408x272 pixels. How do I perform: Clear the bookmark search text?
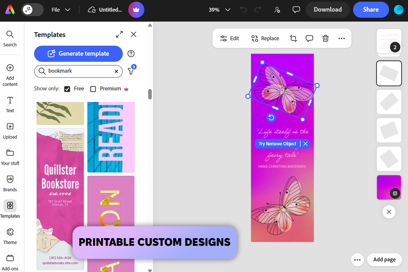click(x=116, y=71)
